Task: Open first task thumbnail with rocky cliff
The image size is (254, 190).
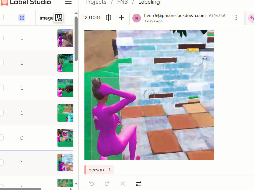Action: [66, 38]
